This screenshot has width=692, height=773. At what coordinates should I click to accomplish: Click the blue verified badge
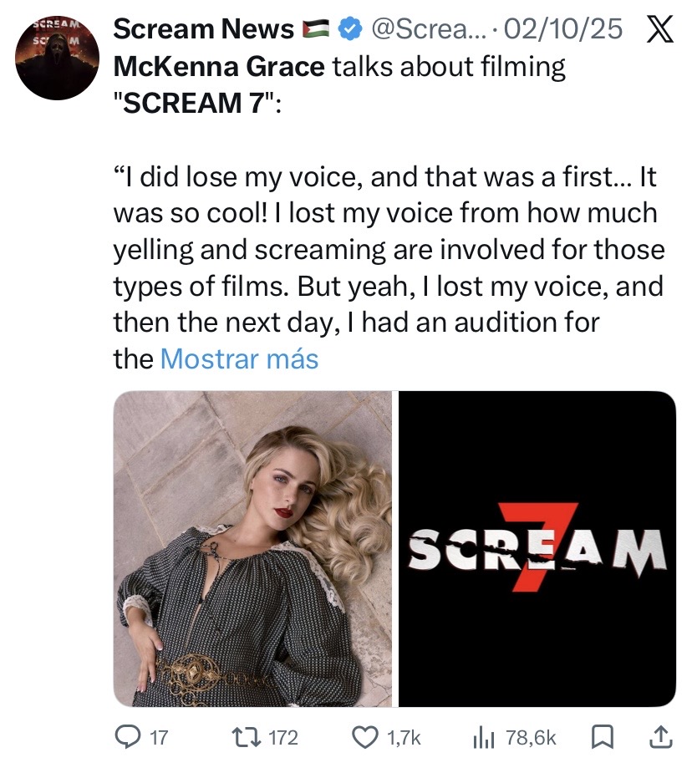pyautogui.click(x=350, y=29)
